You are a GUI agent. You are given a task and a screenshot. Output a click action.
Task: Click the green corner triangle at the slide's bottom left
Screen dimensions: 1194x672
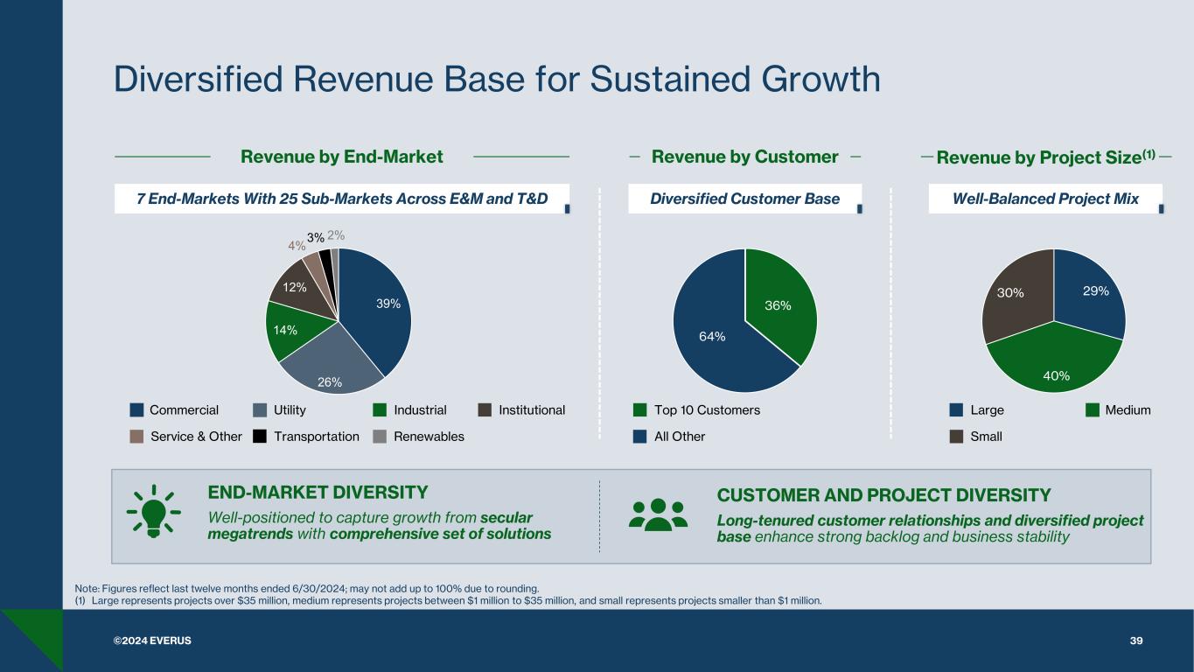(26, 639)
